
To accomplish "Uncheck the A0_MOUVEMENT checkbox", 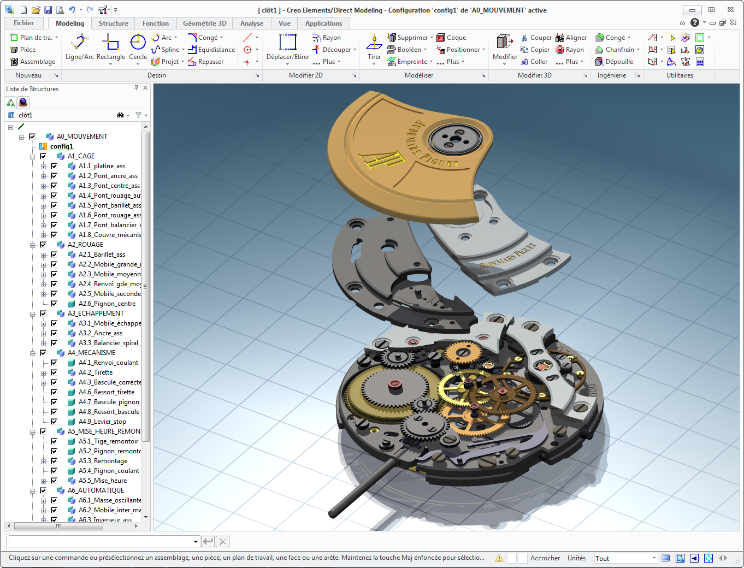I will pyautogui.click(x=32, y=137).
